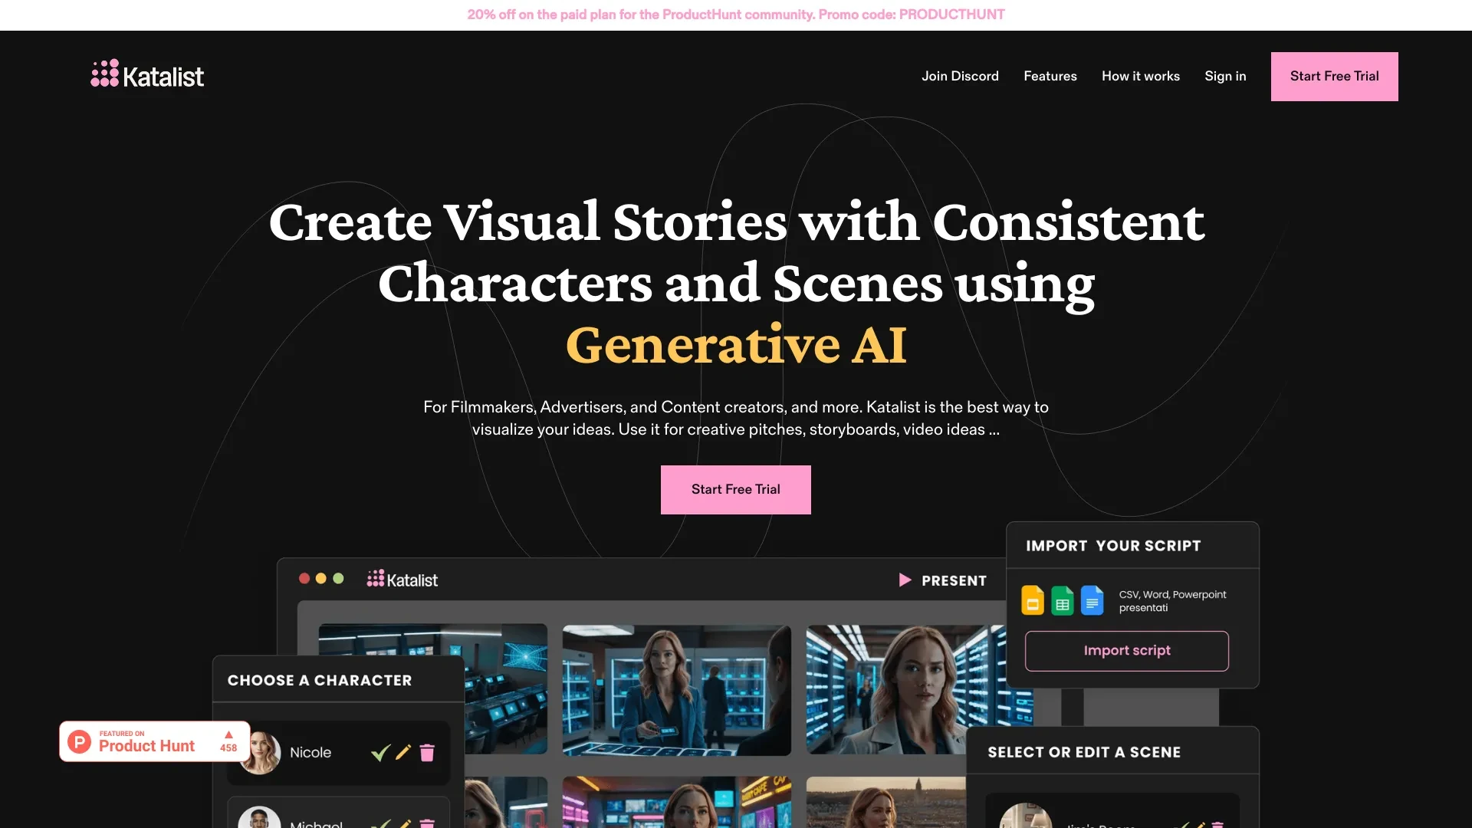
Task: Click the Import script button icon
Action: (x=1126, y=650)
